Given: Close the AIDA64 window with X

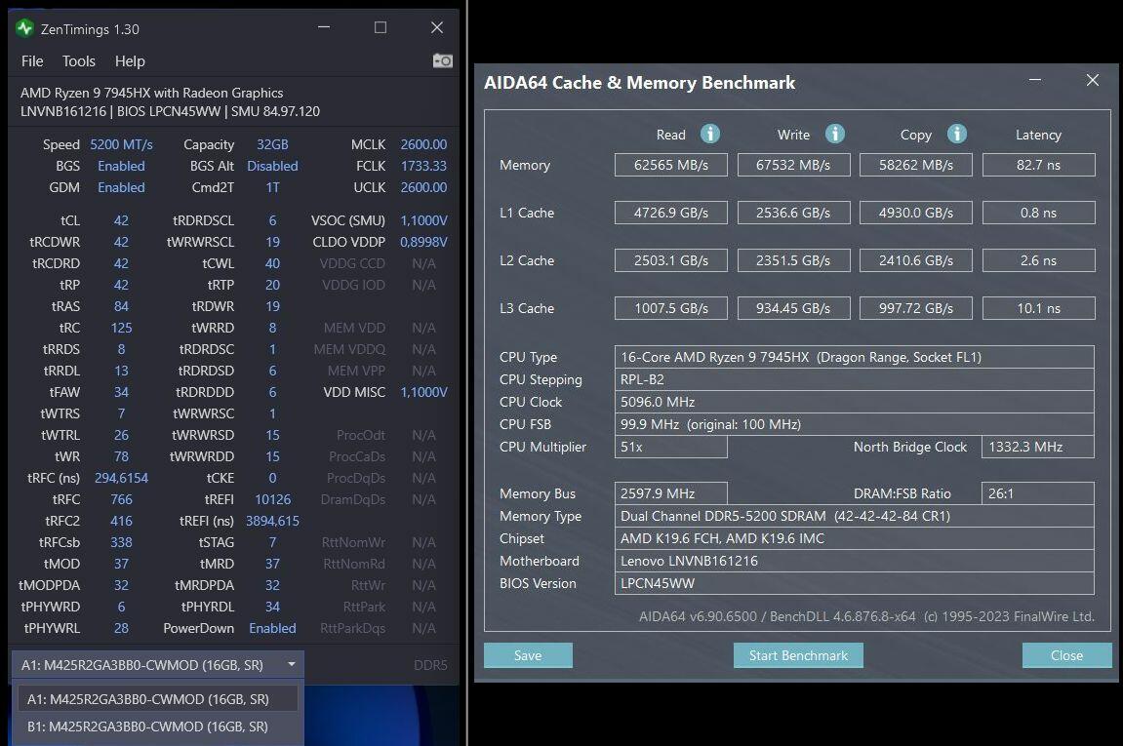Looking at the screenshot, I should (x=1092, y=81).
